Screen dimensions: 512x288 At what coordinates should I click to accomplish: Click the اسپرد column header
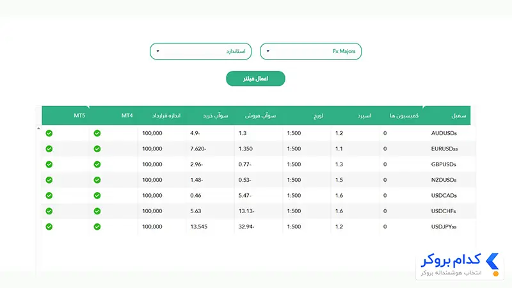(364, 116)
